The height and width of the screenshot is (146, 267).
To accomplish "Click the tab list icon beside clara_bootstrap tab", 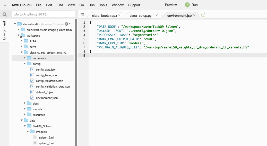I will [x=82, y=15].
